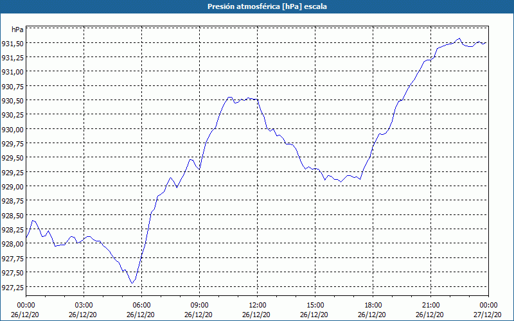Click the 09:00 time label
The image size is (514, 321).
click(199, 306)
